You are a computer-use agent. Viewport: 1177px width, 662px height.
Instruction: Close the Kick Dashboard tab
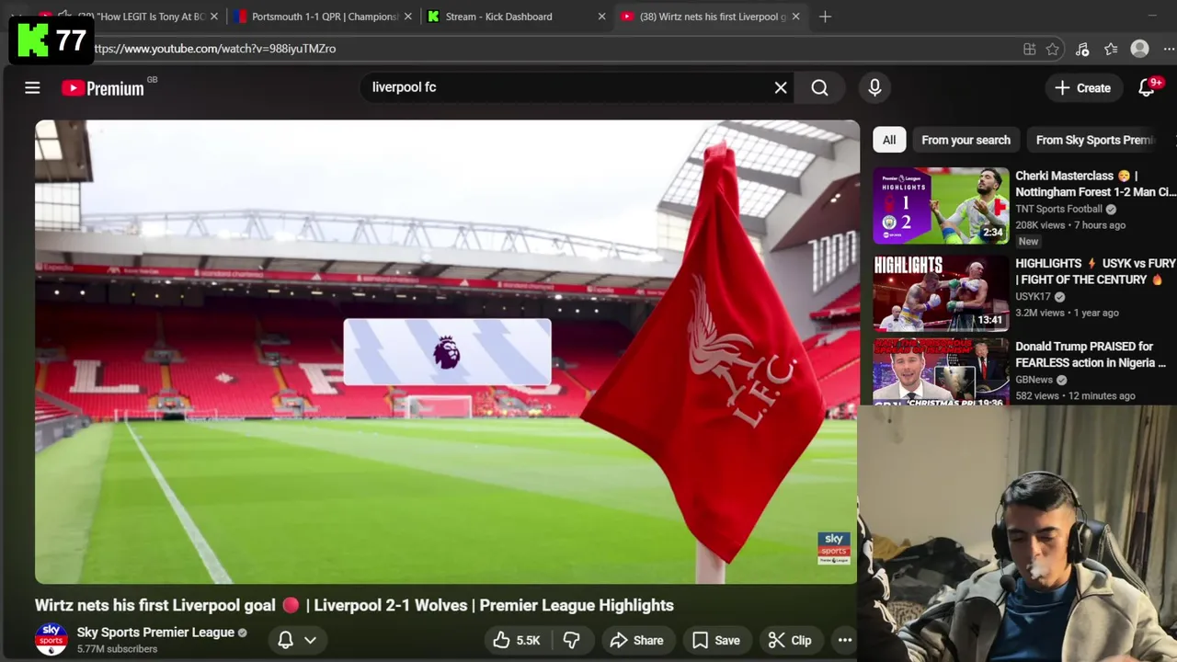(601, 17)
